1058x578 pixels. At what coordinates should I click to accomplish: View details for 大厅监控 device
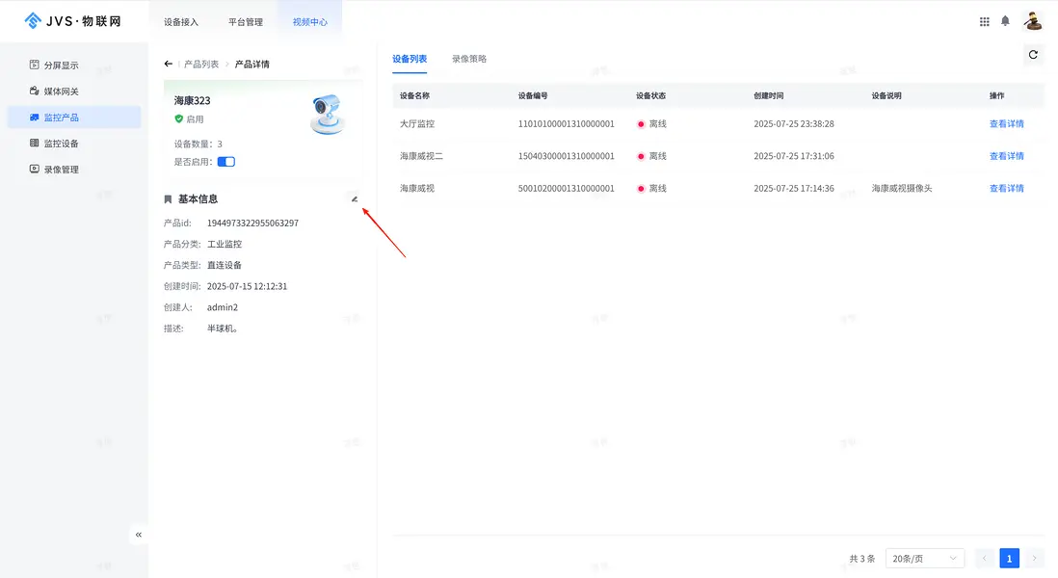1006,124
